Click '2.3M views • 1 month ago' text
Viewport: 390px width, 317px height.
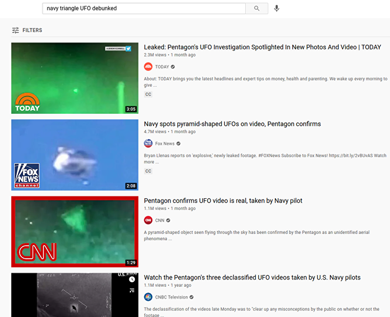click(170, 55)
